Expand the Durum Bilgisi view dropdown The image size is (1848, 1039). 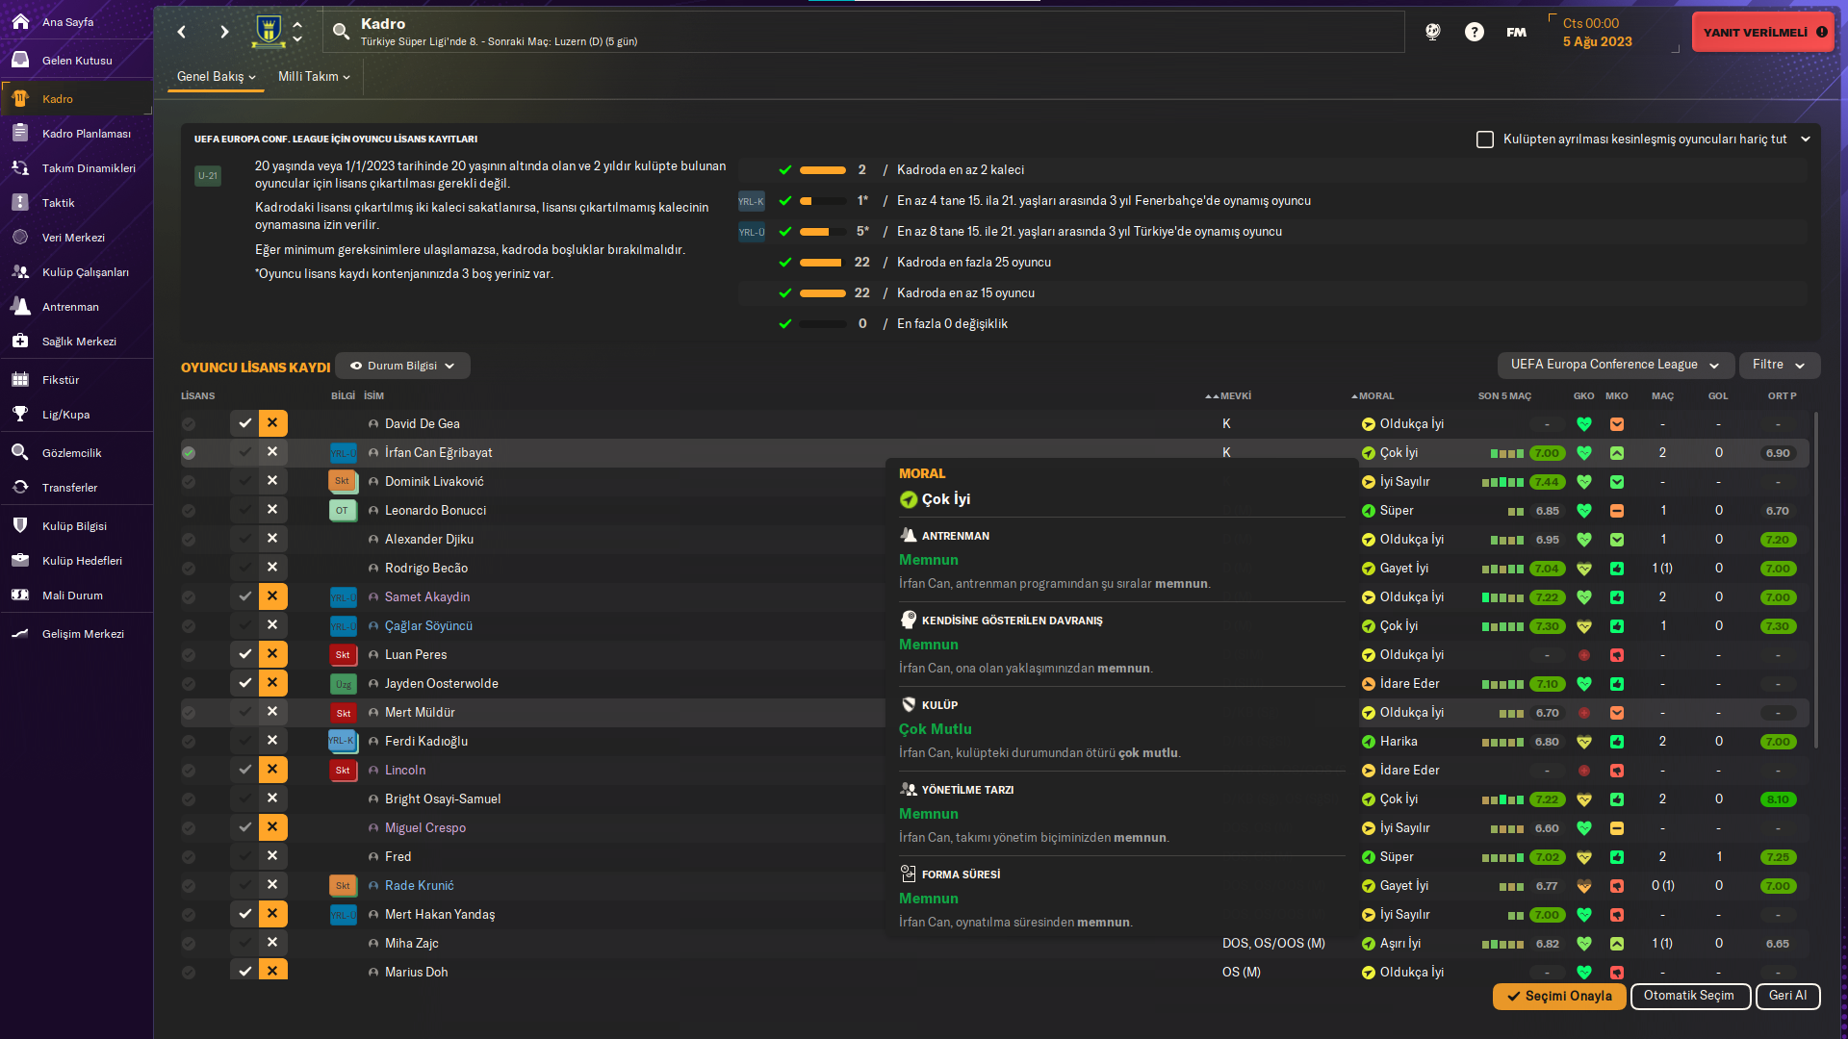402,366
